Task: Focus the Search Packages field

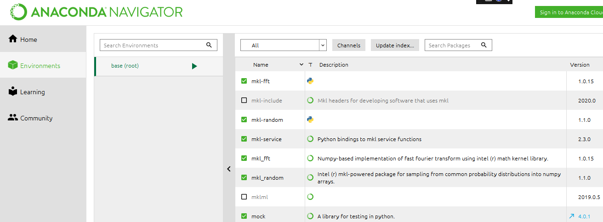Action: 458,45
